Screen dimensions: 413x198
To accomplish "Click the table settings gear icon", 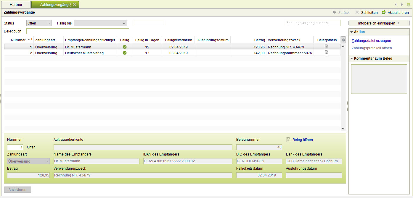I will click(343, 40).
